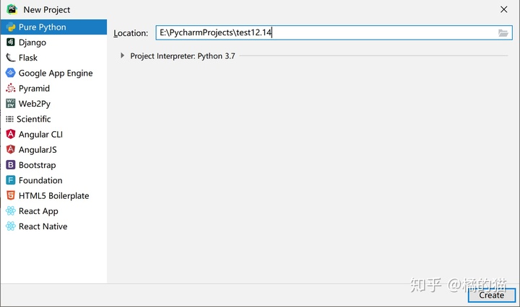520x307 pixels.
Task: Choose Google App Engine project type
Action: click(x=53, y=73)
